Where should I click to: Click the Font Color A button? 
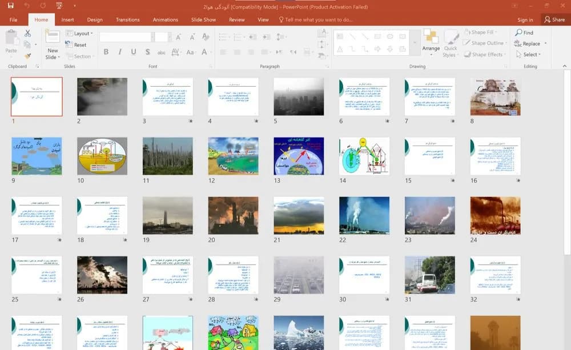pos(204,52)
